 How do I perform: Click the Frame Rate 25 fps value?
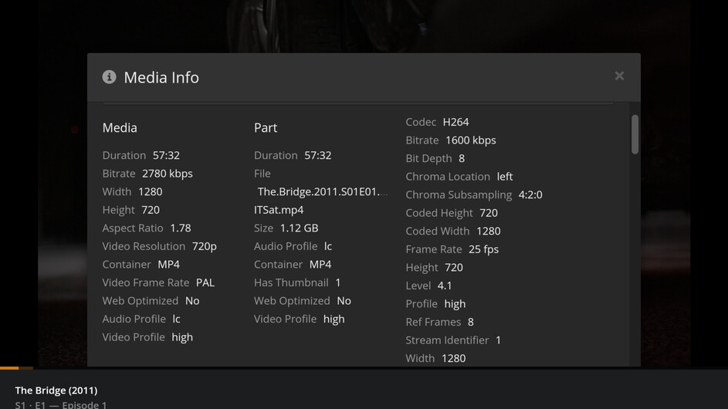click(x=483, y=249)
